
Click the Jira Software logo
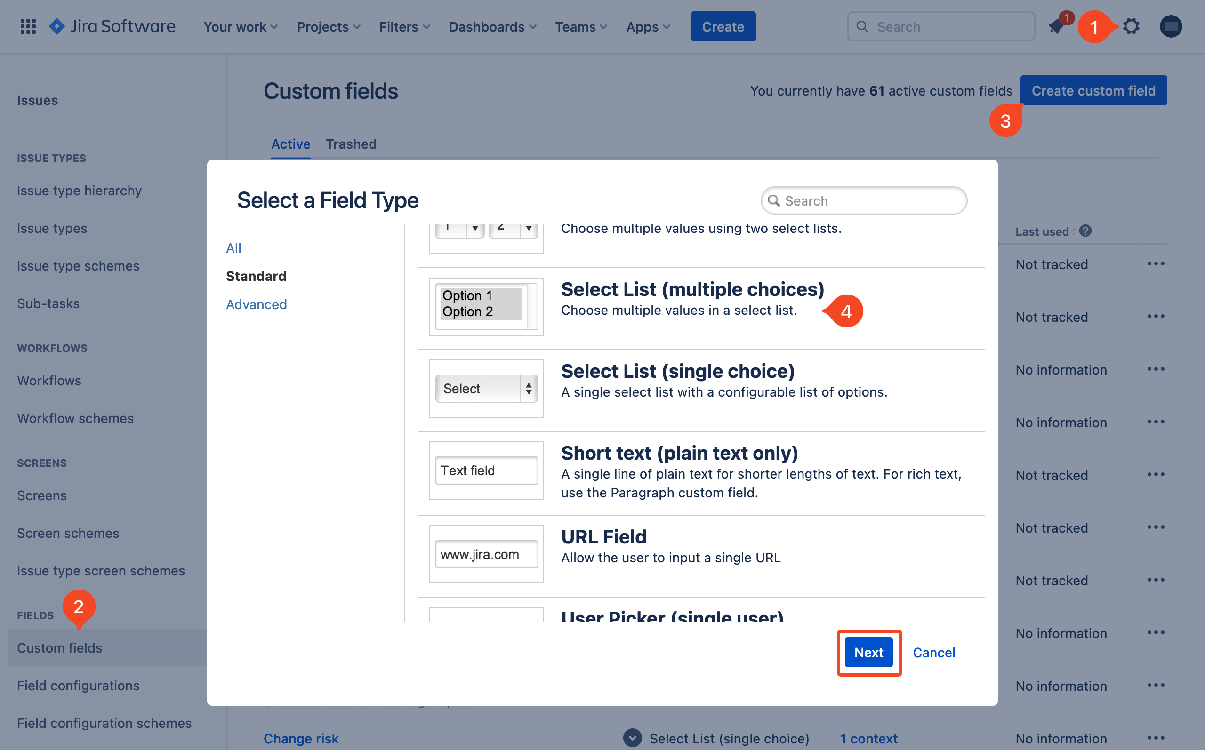tap(112, 26)
